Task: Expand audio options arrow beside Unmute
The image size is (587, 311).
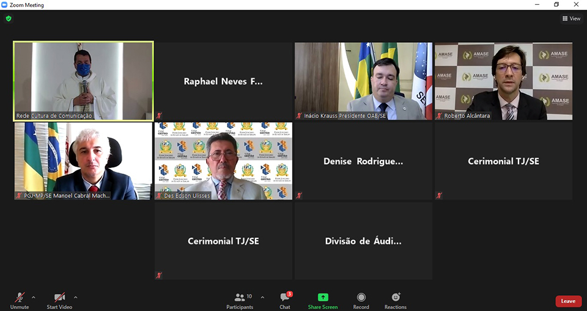Action: pyautogui.click(x=34, y=298)
